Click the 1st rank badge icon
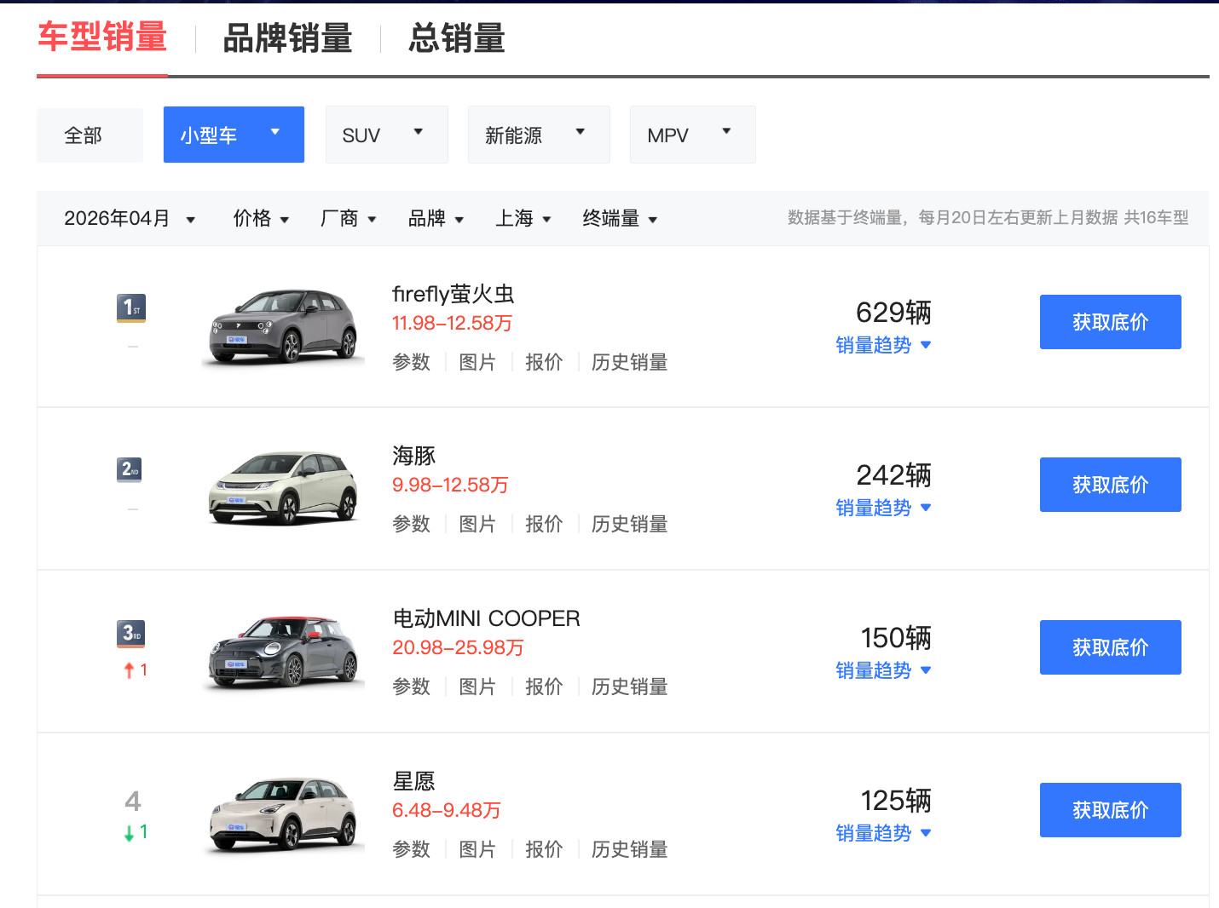This screenshot has height=908, width=1219. (x=131, y=307)
